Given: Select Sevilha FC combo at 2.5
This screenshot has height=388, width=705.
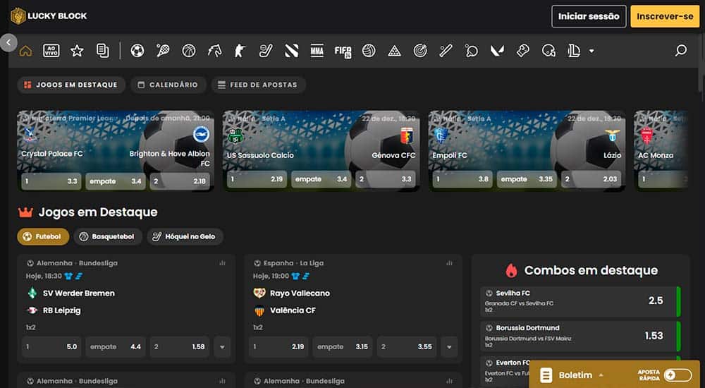Looking at the screenshot, I should (580, 301).
